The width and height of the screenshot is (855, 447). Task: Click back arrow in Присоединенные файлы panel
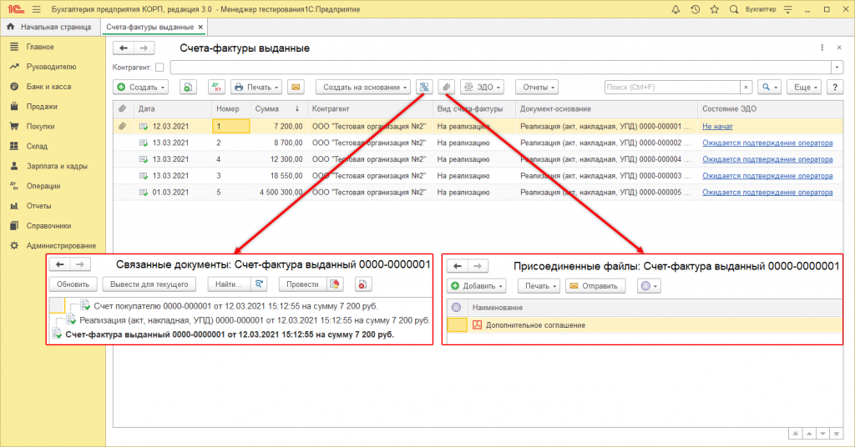pyautogui.click(x=458, y=266)
